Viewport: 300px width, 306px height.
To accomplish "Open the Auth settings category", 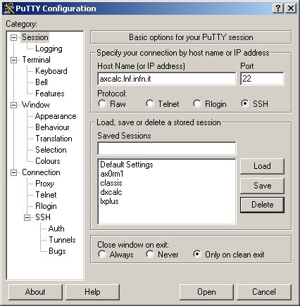I will (56, 229).
